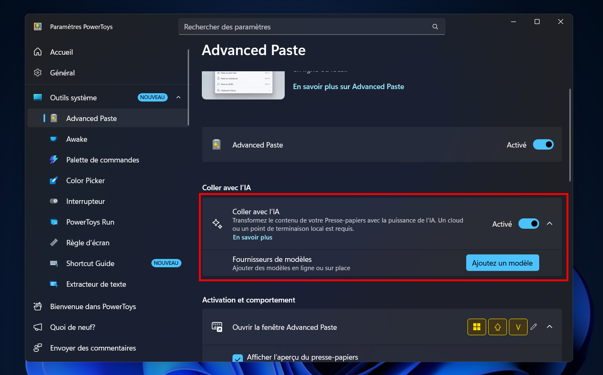Click the Règle d'écran ruler icon
Screen dimensions: 603x375
point(54,242)
